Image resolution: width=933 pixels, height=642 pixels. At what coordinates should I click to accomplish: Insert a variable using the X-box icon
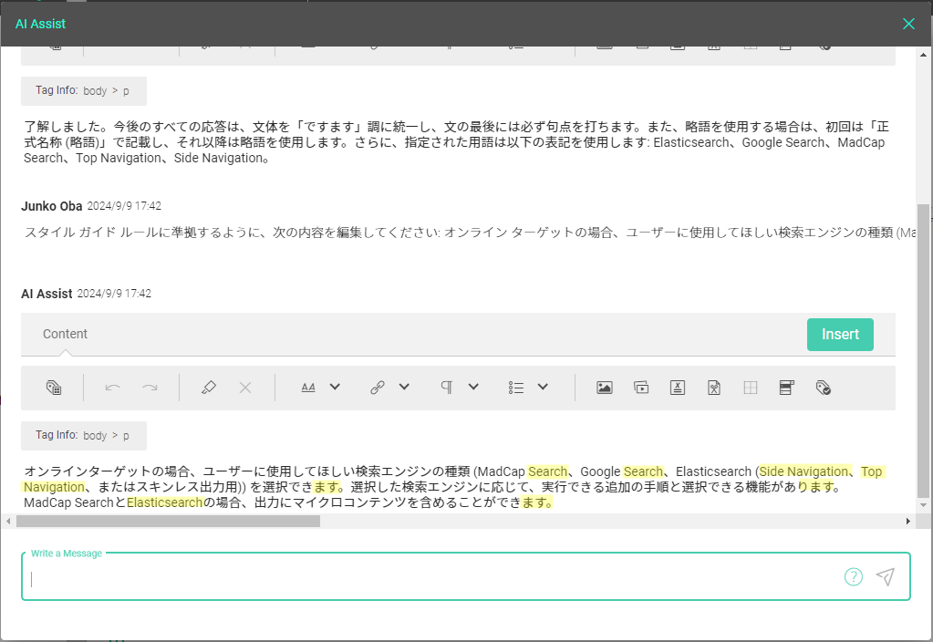[678, 388]
